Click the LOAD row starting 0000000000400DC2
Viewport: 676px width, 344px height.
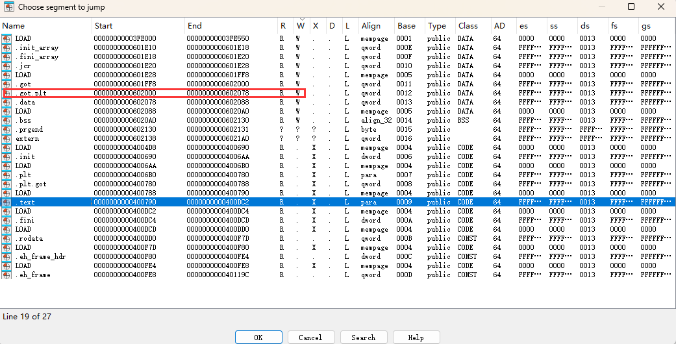pyautogui.click(x=338, y=211)
